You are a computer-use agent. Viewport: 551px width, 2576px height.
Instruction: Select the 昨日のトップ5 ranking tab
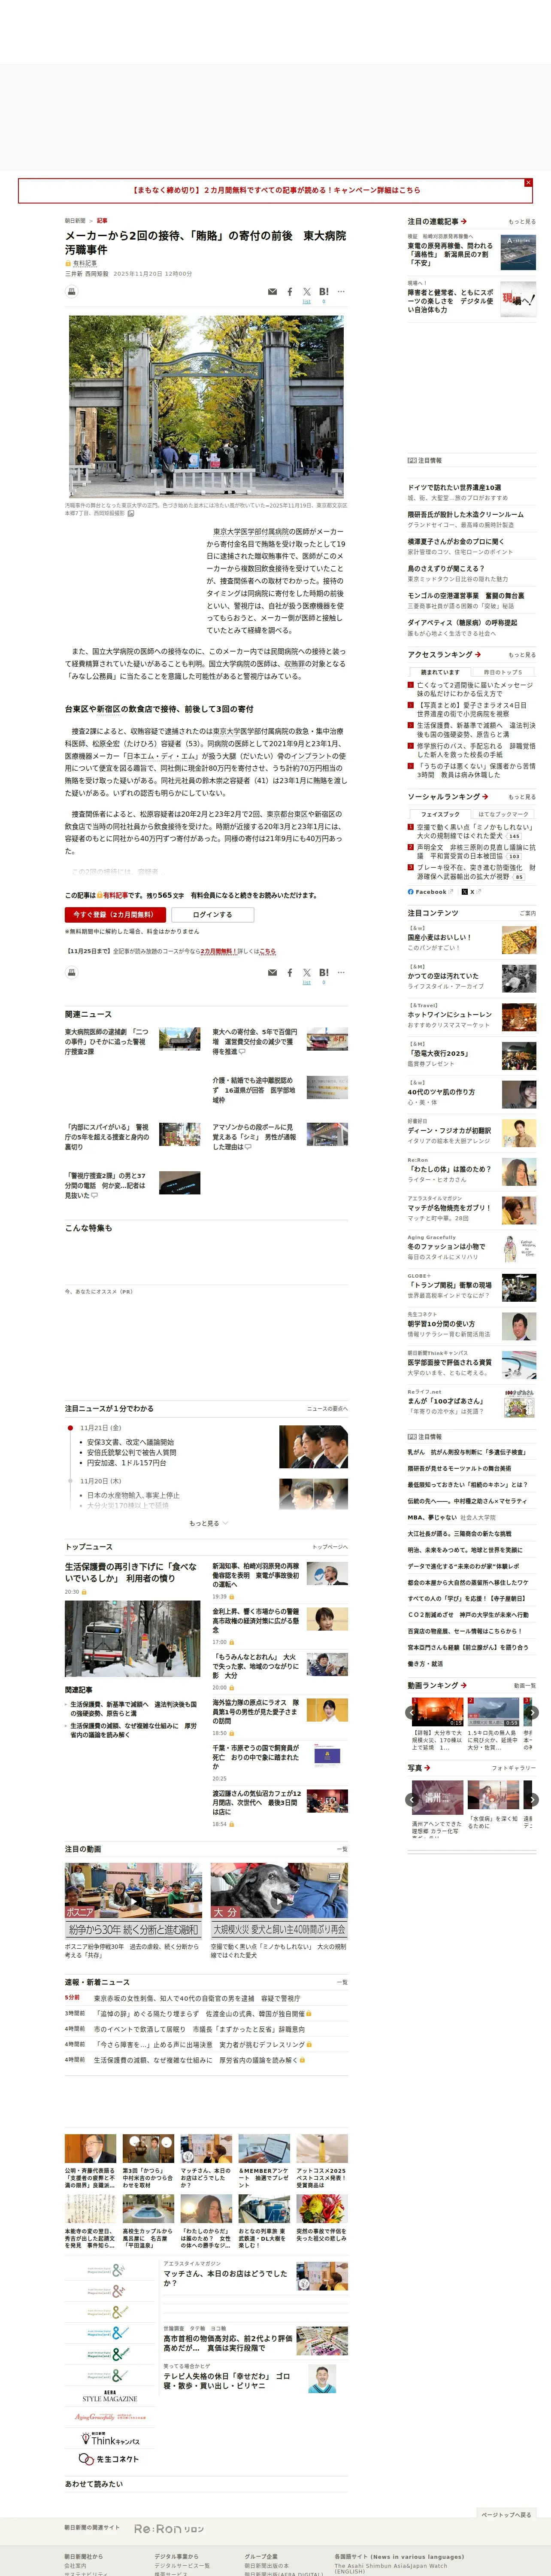pos(503,672)
